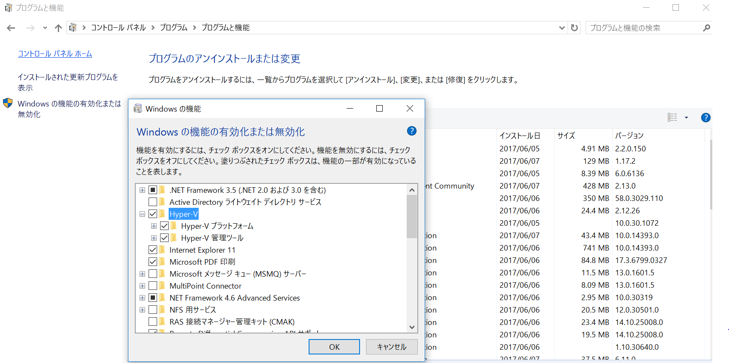Uncheck Microsoft PDF 印刷 checkbox

[153, 262]
